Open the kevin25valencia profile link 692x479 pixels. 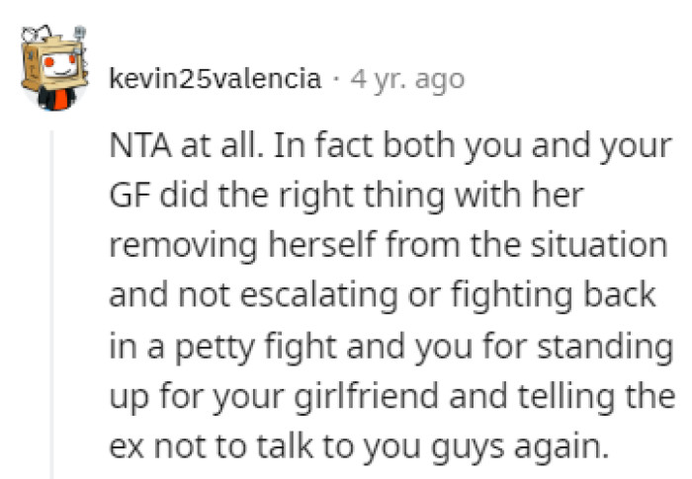pyautogui.click(x=216, y=79)
